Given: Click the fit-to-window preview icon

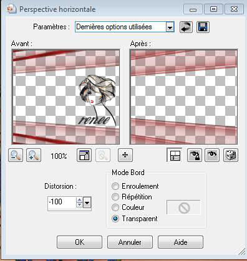Looking at the screenshot, I should [x=84, y=155].
